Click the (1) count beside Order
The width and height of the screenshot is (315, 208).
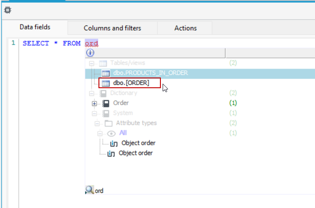tap(233, 103)
